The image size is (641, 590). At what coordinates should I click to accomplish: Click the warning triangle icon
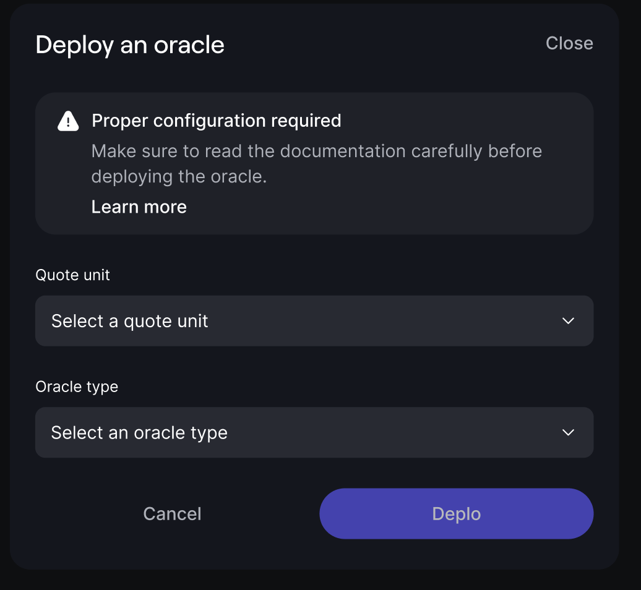coord(68,121)
